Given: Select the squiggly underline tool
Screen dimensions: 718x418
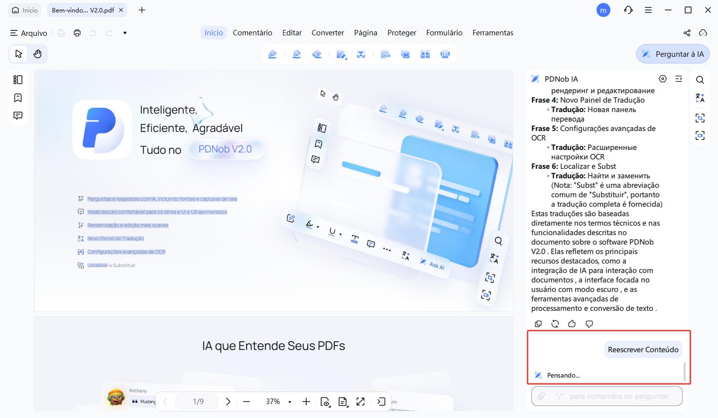Looking at the screenshot, I should 296,54.
